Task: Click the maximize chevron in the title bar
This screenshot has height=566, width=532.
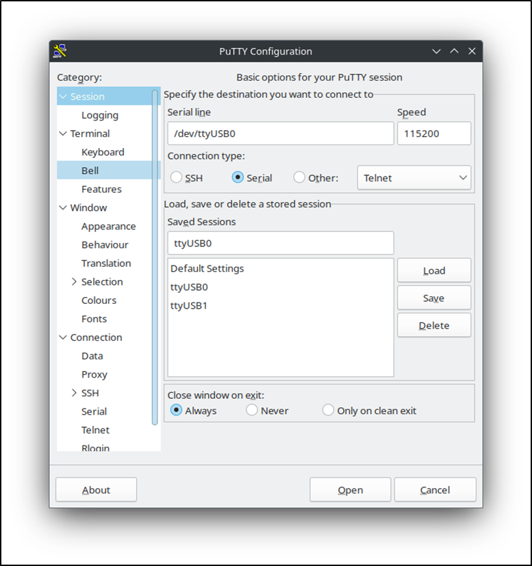Action: click(x=454, y=51)
